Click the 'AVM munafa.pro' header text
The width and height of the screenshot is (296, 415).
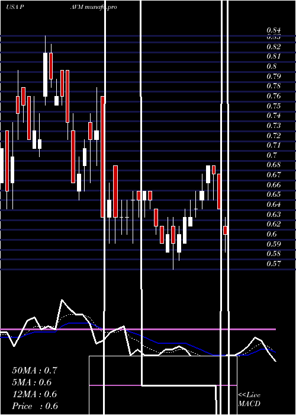point(94,7)
